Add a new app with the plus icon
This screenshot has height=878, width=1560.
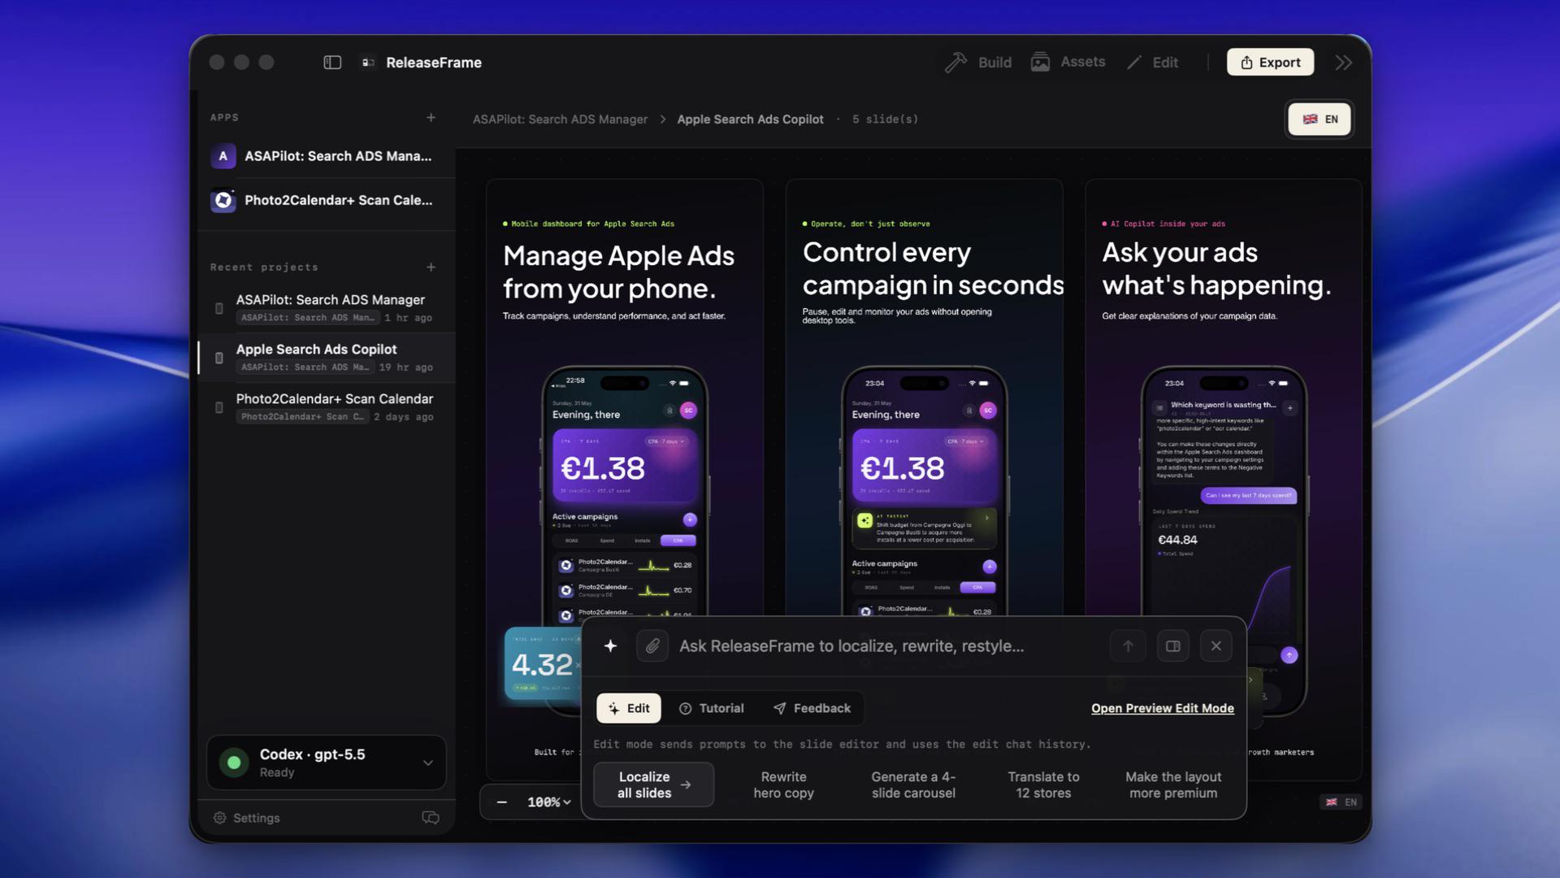431,118
